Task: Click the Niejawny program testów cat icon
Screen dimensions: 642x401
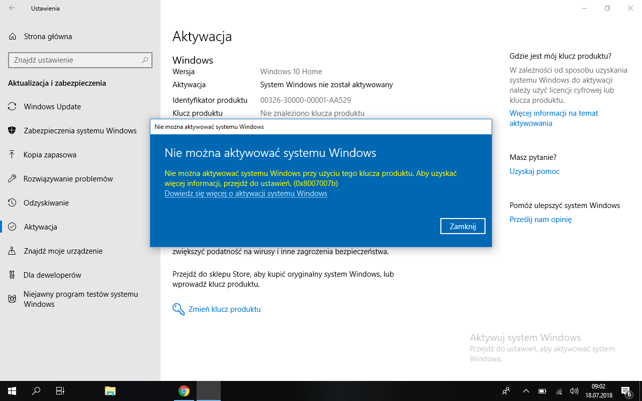Action: click(x=13, y=299)
